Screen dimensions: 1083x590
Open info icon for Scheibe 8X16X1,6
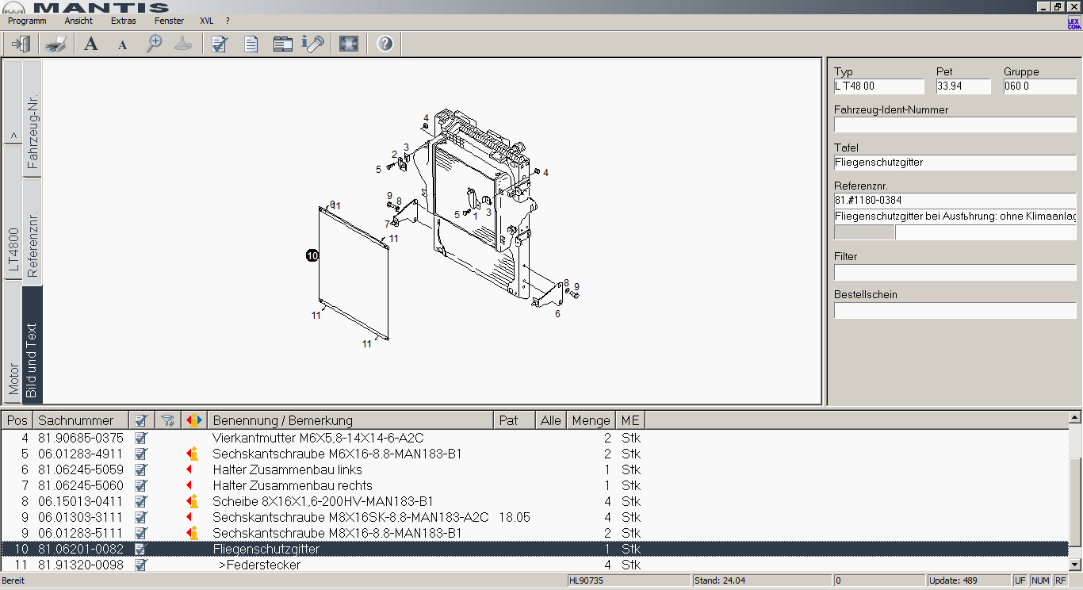point(192,501)
